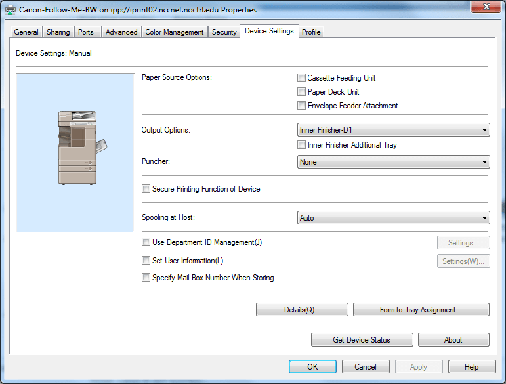Select the Advanced tab
This screenshot has height=384, width=506.
(121, 32)
